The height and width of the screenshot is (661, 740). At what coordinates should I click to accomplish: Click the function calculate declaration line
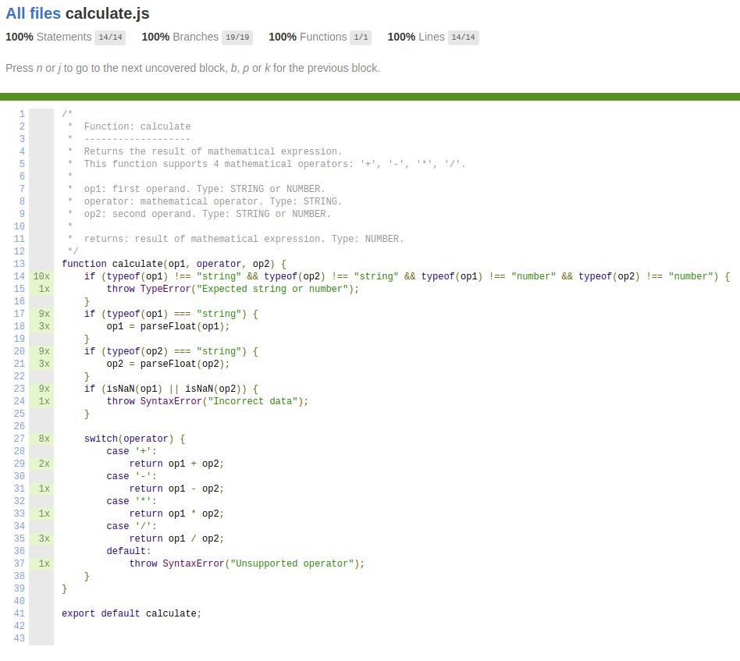click(x=173, y=264)
